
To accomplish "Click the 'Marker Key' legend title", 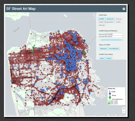I will (x=112, y=88).
